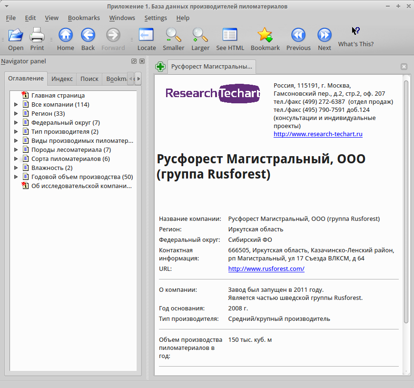Open the rusforest.com URL link
414x388 pixels.
coord(266,269)
